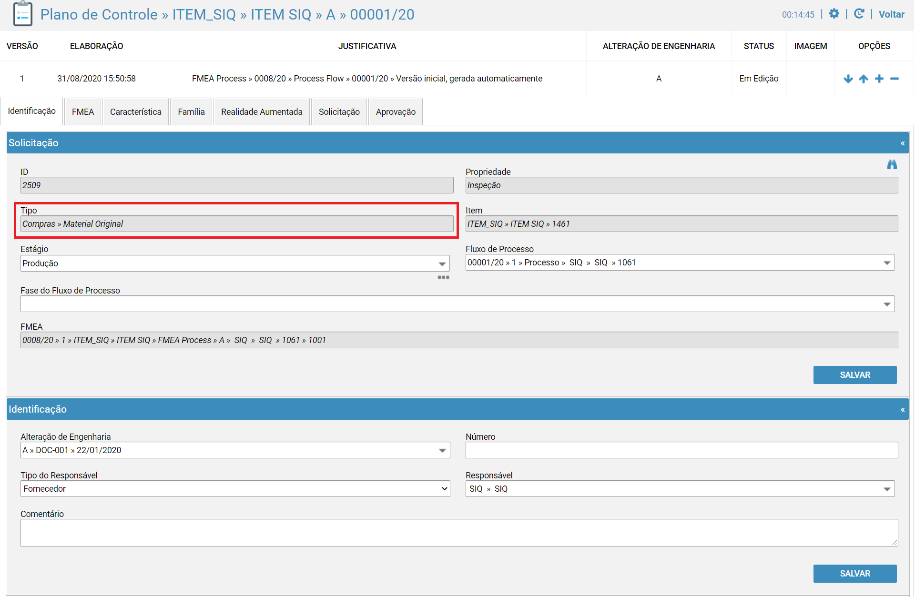Switch to the Aprovação tab

396,112
